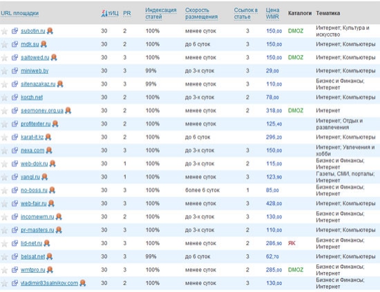Click the ЯК catalog label for lid-net.ru
Screen dimensions: 380x292
tap(292, 243)
